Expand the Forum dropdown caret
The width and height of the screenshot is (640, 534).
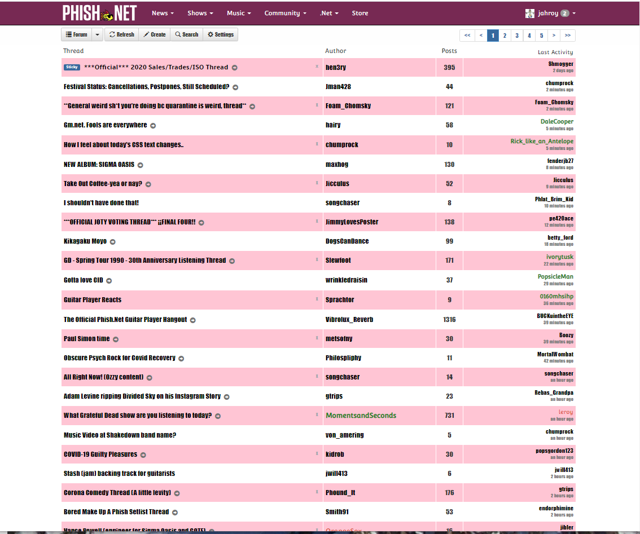(x=97, y=34)
